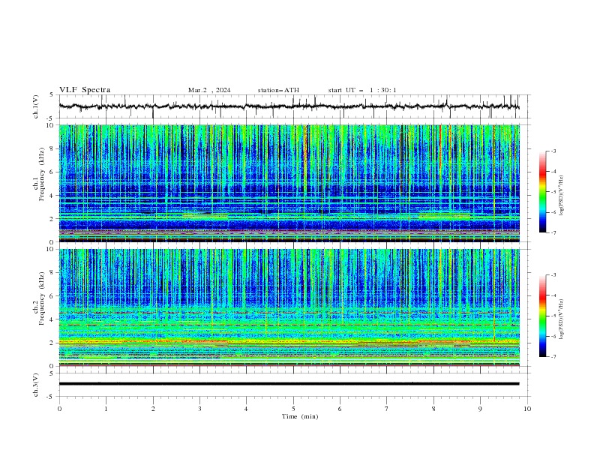
Task: Click the lower color scale bar for ch.2
Action: click(542, 316)
